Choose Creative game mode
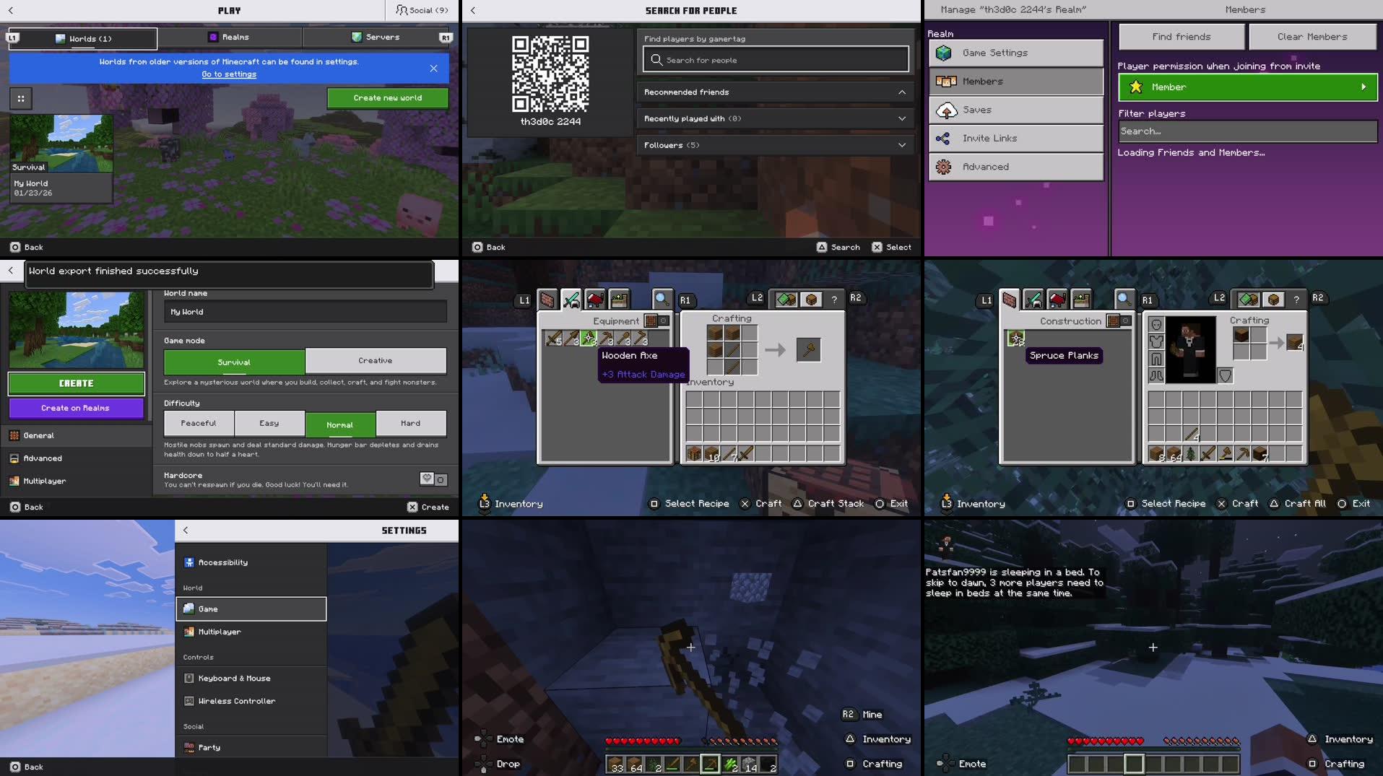This screenshot has width=1383, height=776. coord(376,360)
